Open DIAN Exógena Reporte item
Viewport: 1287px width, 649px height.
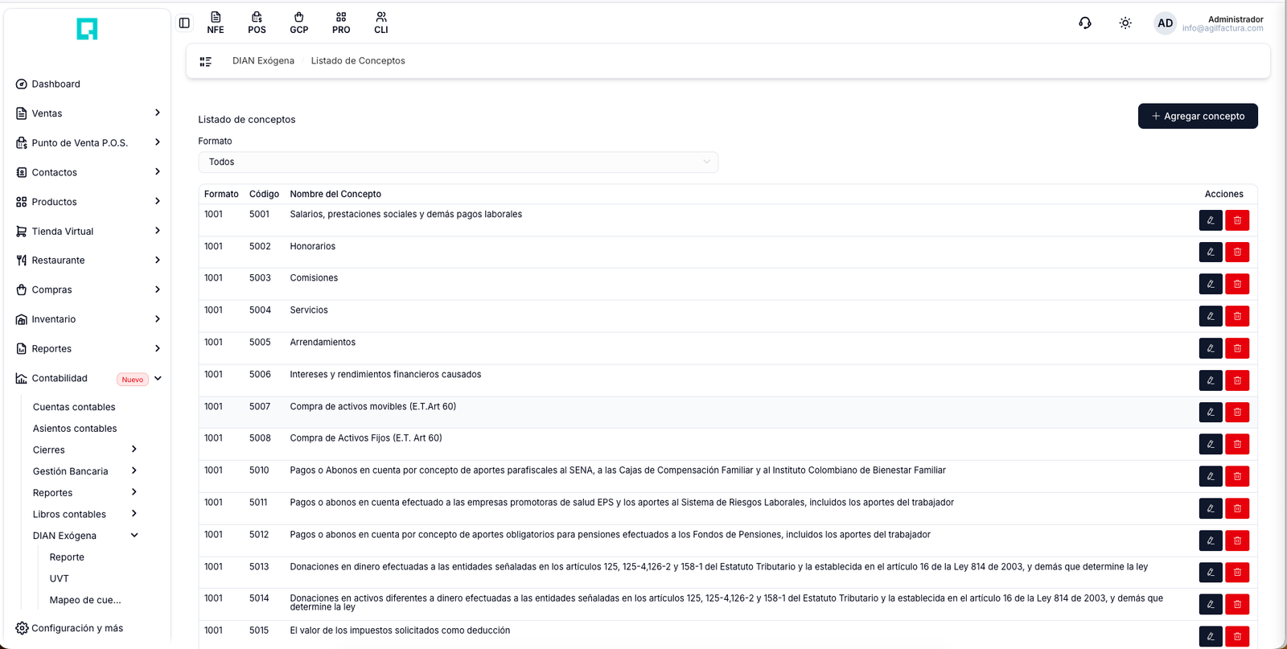[x=67, y=557]
